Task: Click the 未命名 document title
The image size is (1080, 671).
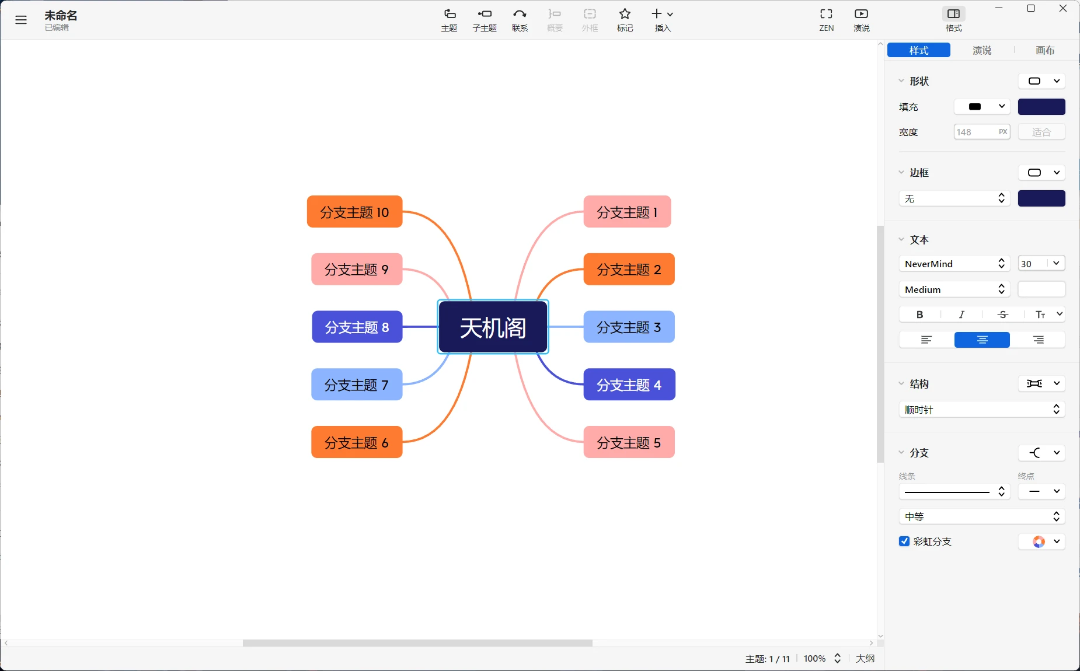Action: [x=61, y=15]
